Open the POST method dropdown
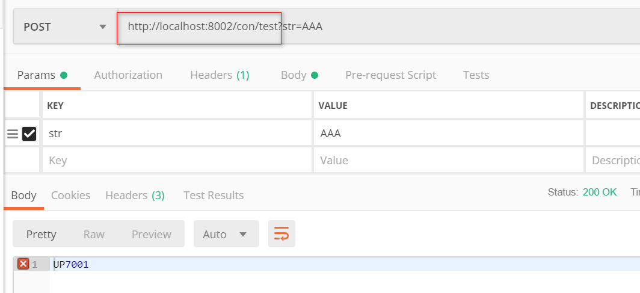 (66, 27)
